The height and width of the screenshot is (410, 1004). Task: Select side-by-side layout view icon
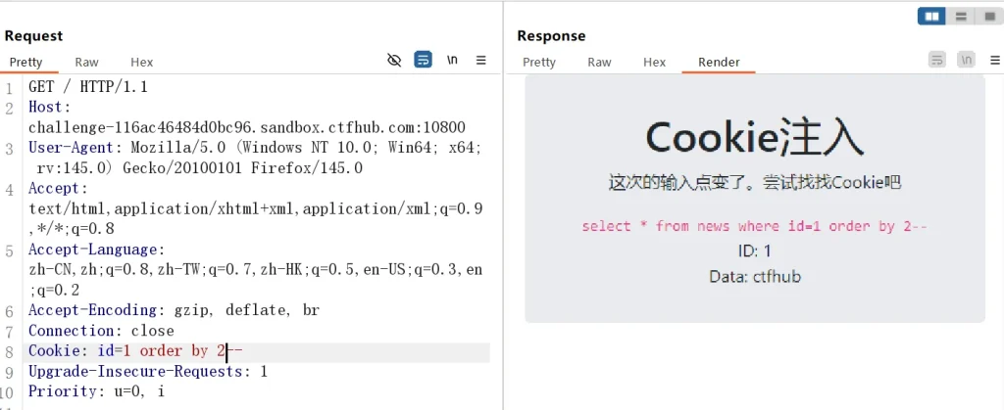[x=932, y=16]
